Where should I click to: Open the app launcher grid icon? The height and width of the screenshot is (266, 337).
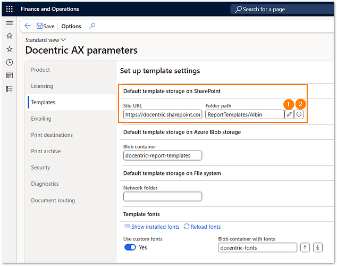pyautogui.click(x=9, y=9)
